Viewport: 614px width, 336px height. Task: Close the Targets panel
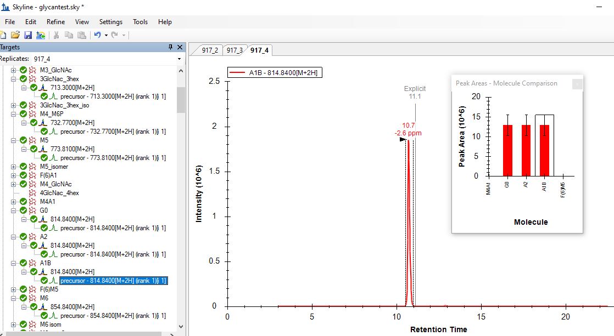(180, 47)
